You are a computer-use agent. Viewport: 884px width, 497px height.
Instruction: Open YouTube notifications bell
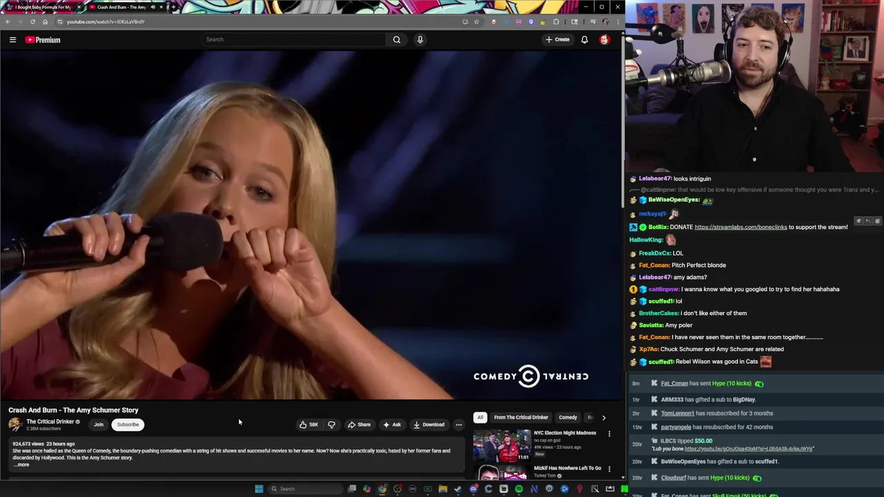584,39
